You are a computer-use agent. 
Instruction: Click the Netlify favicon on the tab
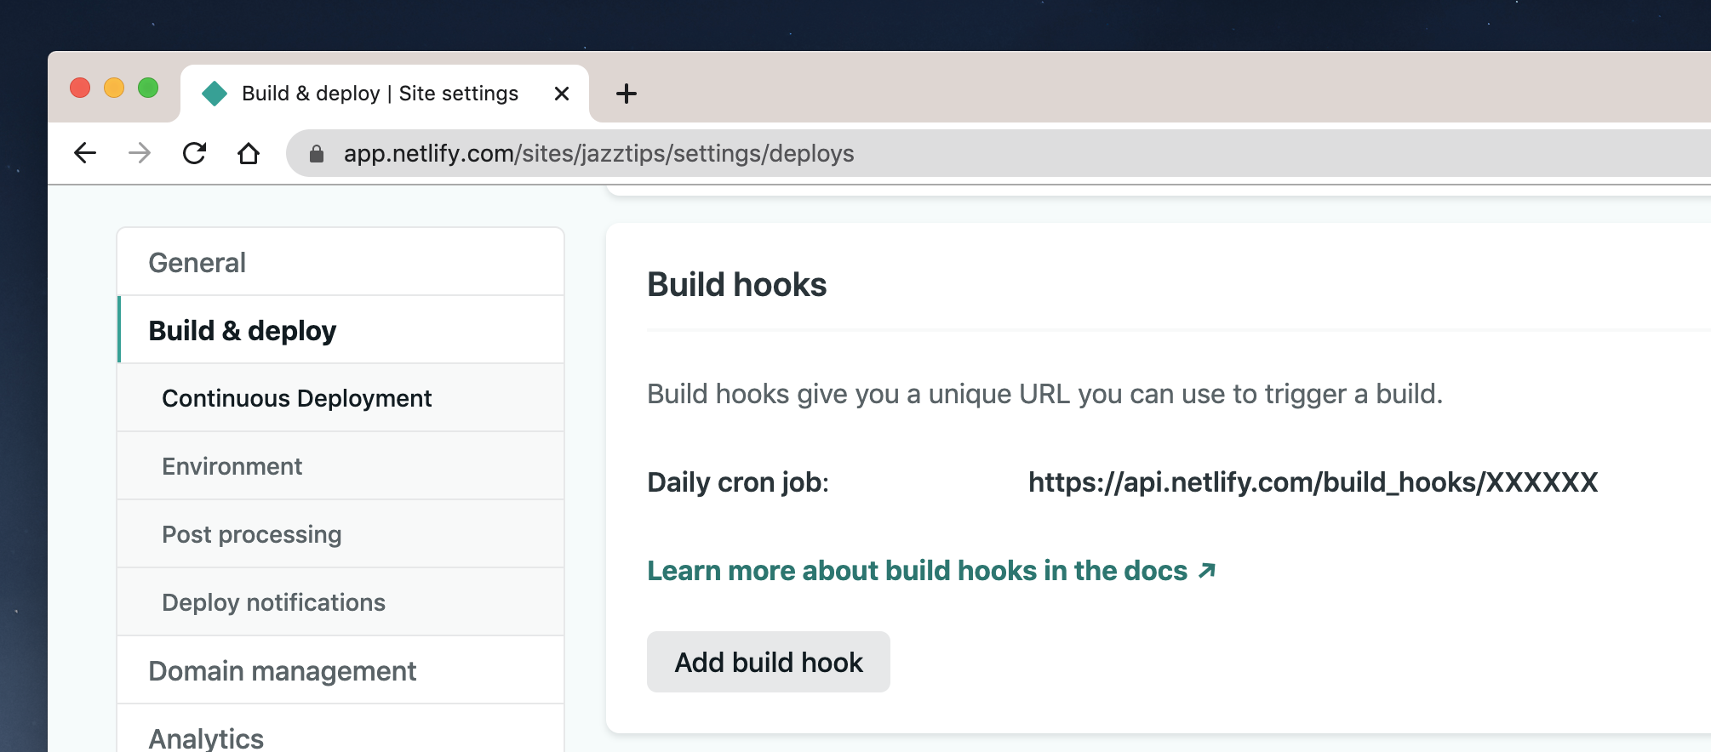(215, 94)
